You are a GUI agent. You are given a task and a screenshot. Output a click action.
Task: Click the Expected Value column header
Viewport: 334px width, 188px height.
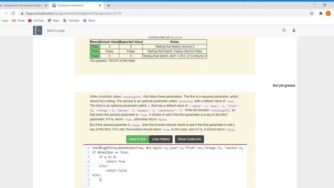click(131, 42)
